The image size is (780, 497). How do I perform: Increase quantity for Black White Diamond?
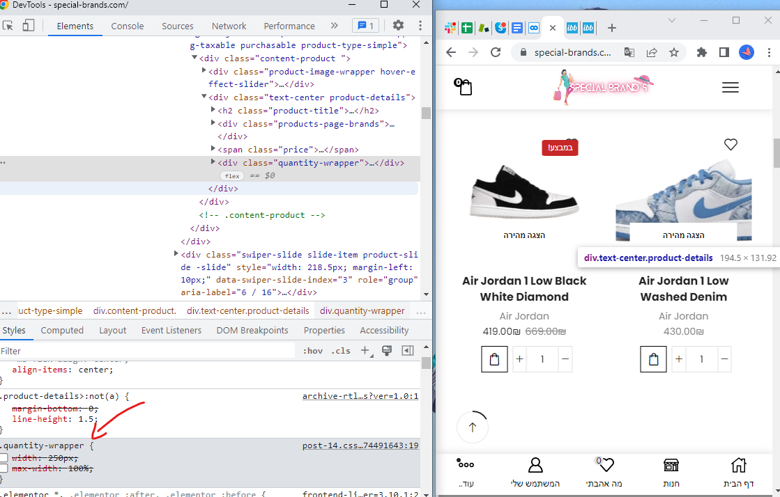coord(519,359)
